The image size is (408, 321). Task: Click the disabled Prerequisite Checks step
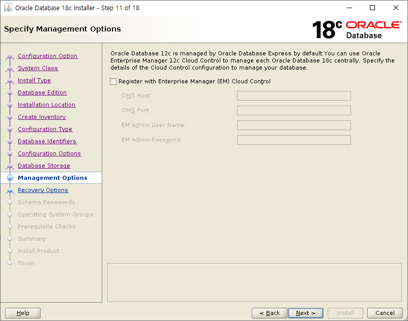[47, 227]
